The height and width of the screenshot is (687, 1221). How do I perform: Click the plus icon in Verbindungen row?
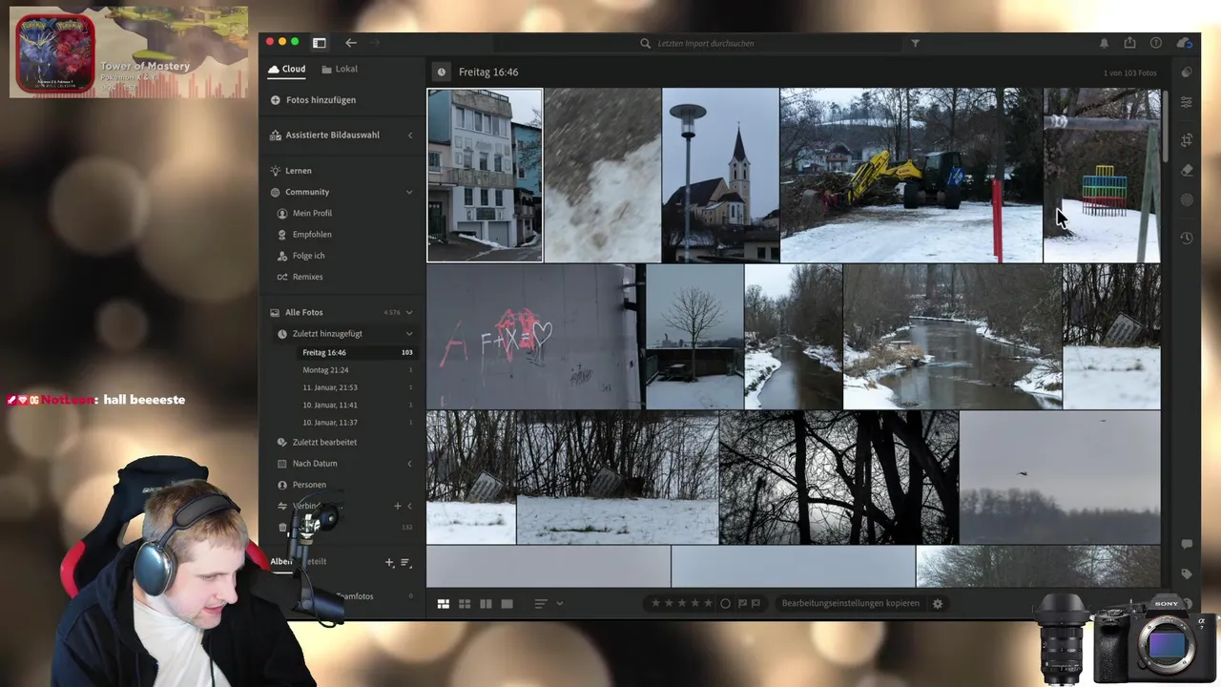398,506
